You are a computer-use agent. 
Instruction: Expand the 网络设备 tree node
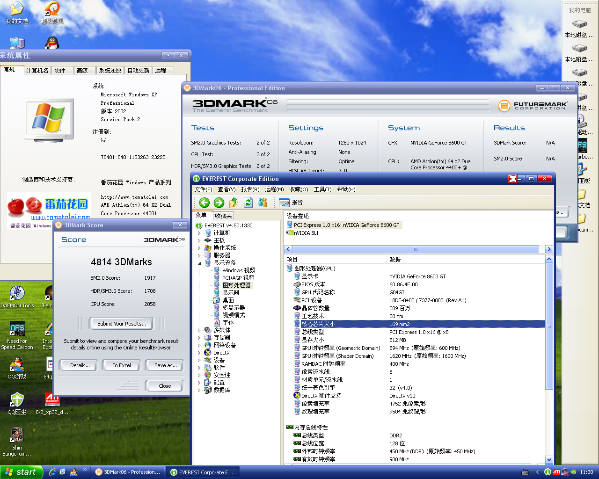[x=199, y=345]
